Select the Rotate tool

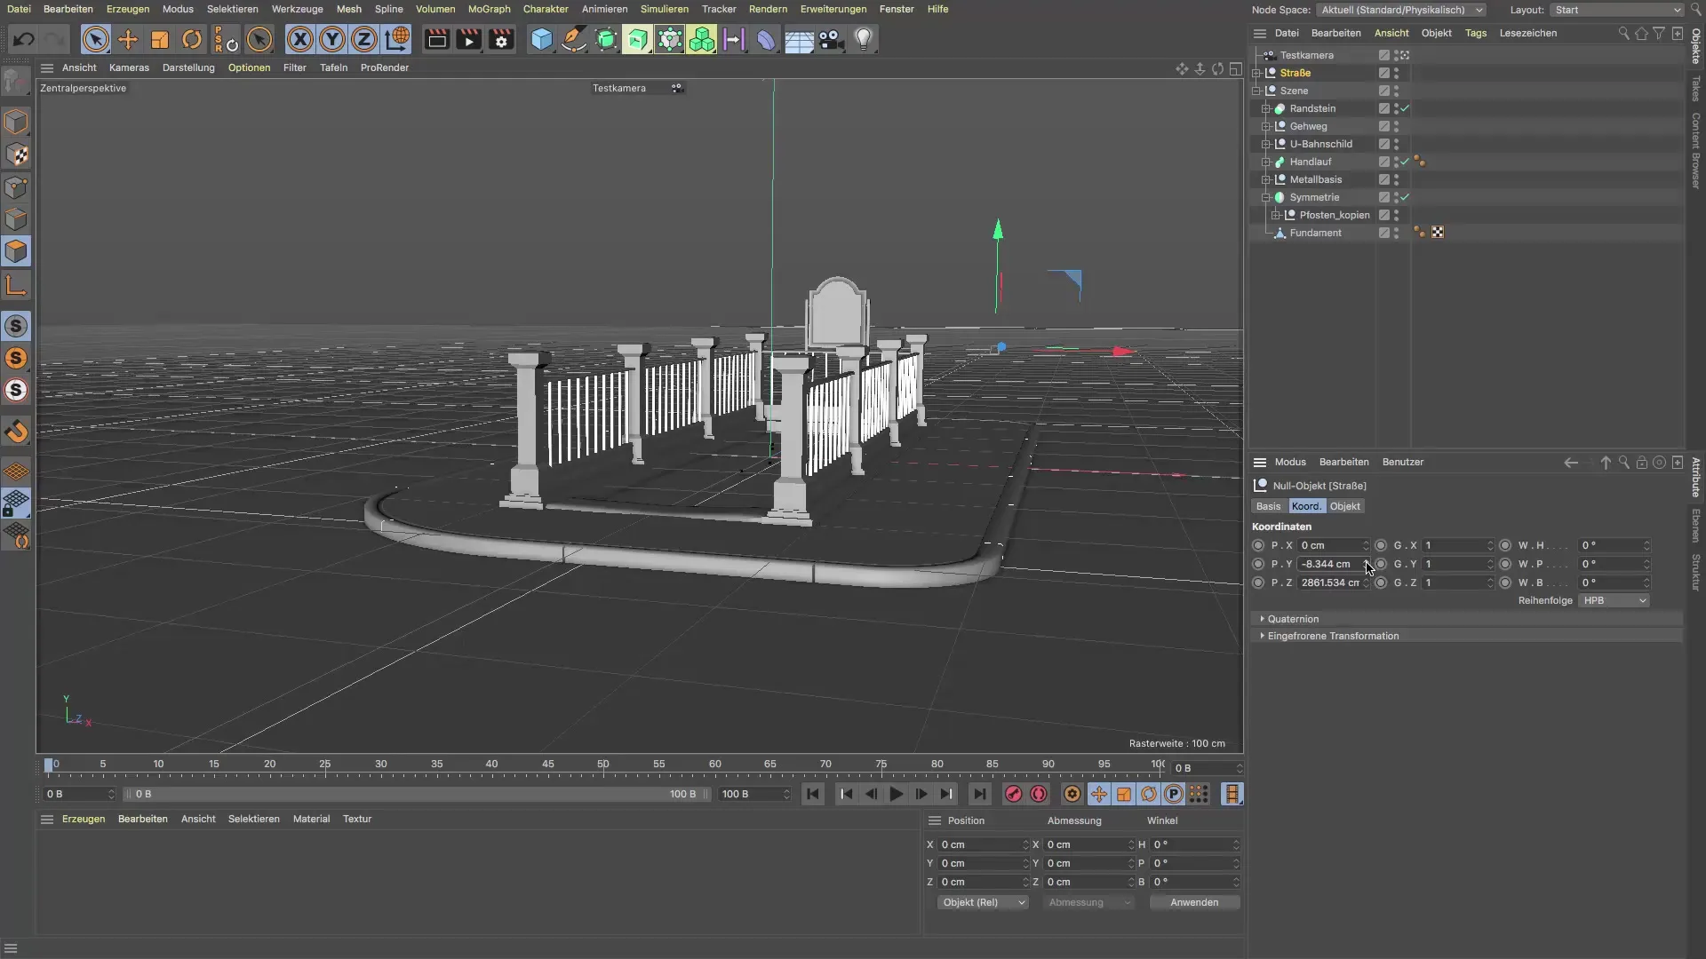tap(192, 40)
